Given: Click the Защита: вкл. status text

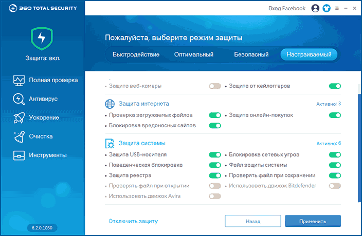Looking at the screenshot, I should tap(43, 58).
